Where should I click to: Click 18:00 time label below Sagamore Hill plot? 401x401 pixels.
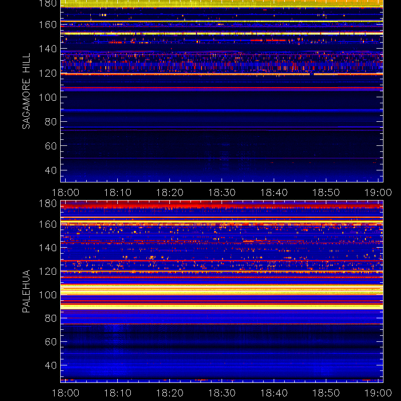tap(66, 192)
